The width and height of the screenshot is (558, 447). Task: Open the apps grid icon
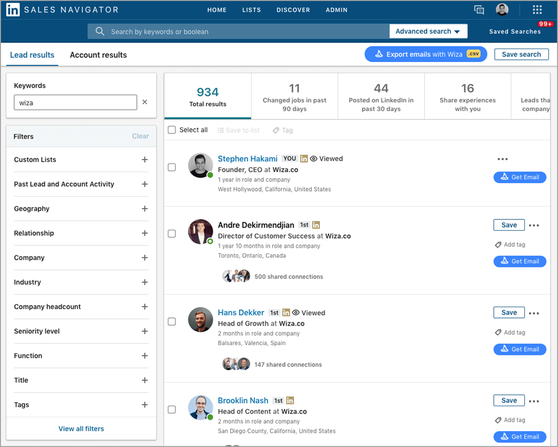coord(537,10)
